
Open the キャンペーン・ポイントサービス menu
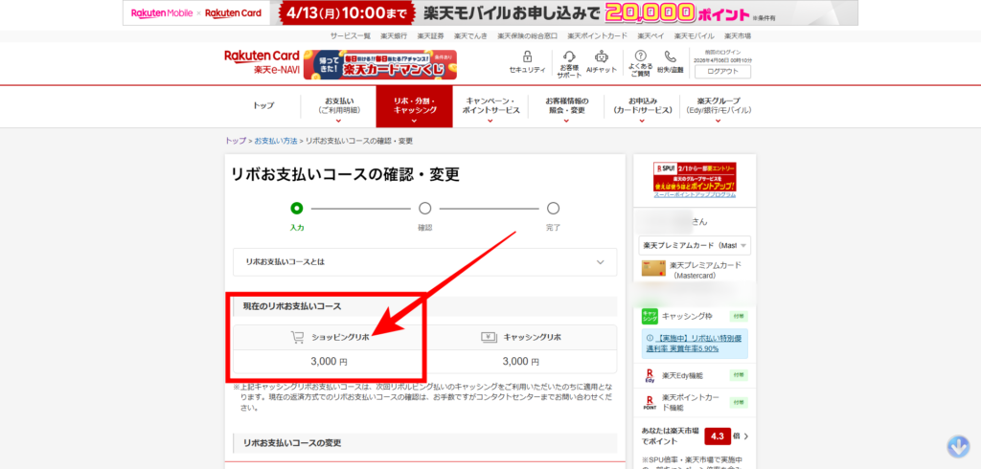tap(490, 106)
